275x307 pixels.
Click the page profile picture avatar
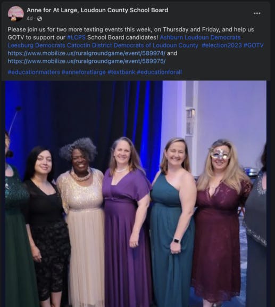coord(16,14)
